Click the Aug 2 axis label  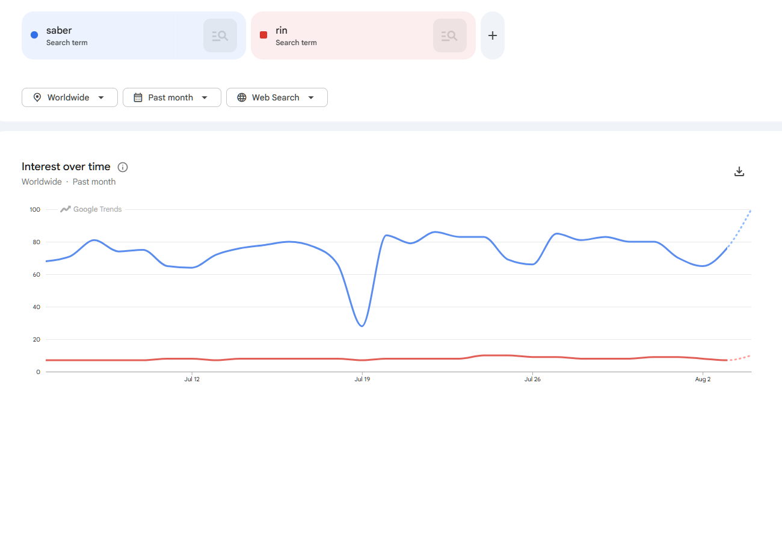pyautogui.click(x=703, y=379)
